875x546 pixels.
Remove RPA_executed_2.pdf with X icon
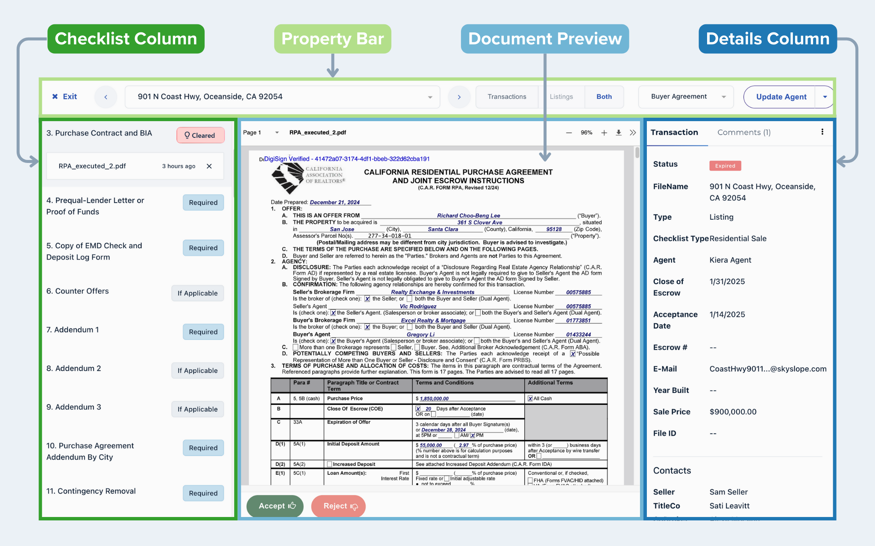[x=209, y=166]
